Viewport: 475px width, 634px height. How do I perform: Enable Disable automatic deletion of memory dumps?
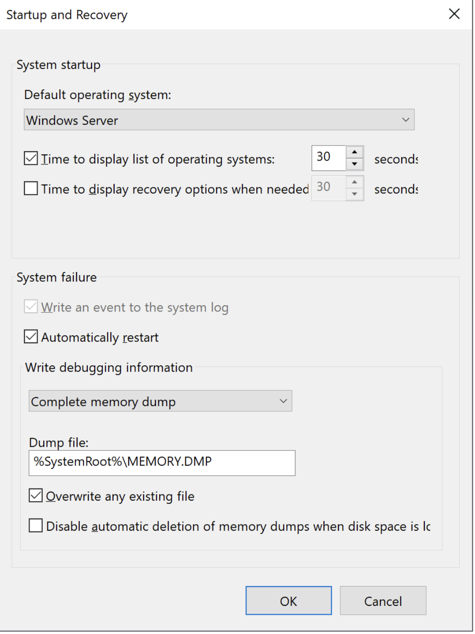[x=36, y=526]
